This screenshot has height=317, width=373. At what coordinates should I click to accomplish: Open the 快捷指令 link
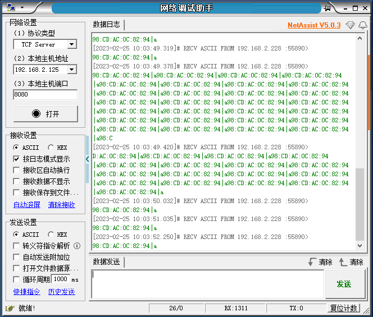pos(27,292)
